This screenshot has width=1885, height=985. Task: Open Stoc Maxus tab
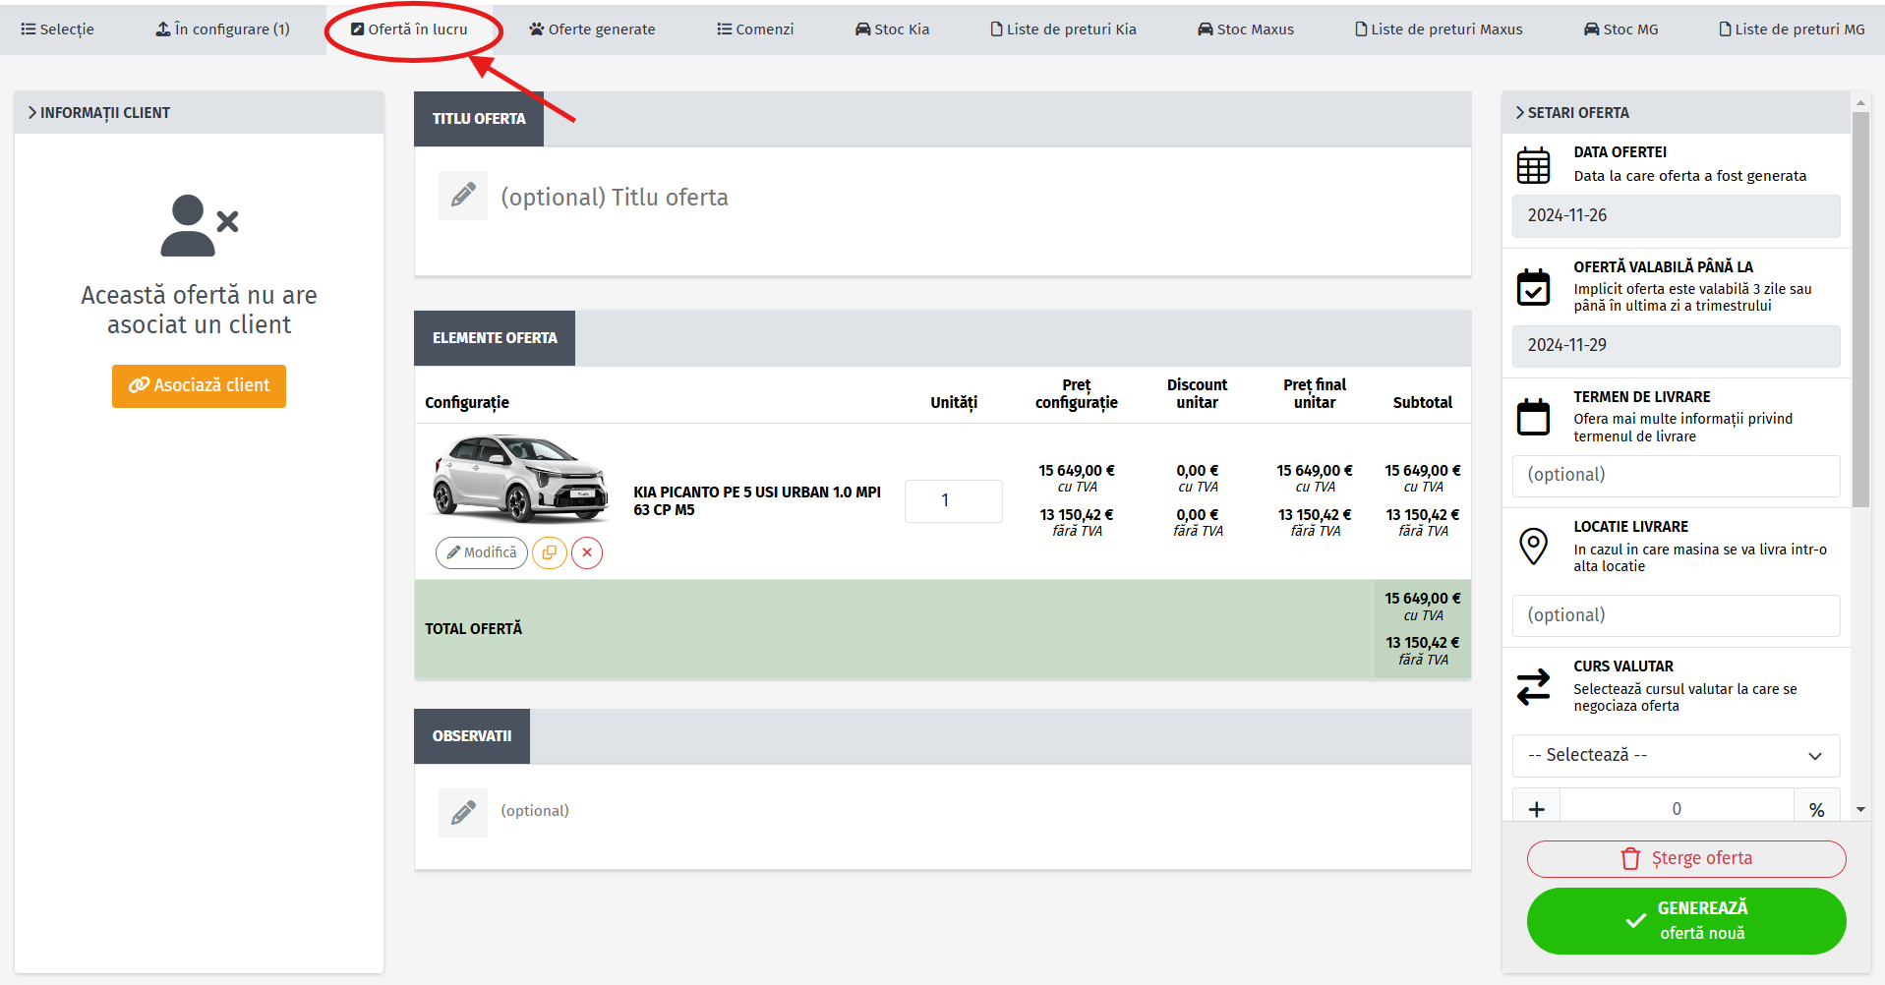1246,29
